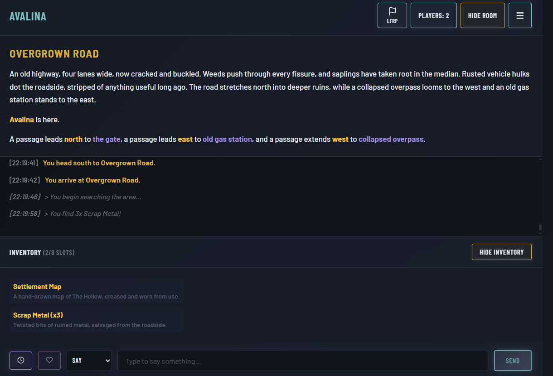Click the LFRP flag icon button

[392, 15]
